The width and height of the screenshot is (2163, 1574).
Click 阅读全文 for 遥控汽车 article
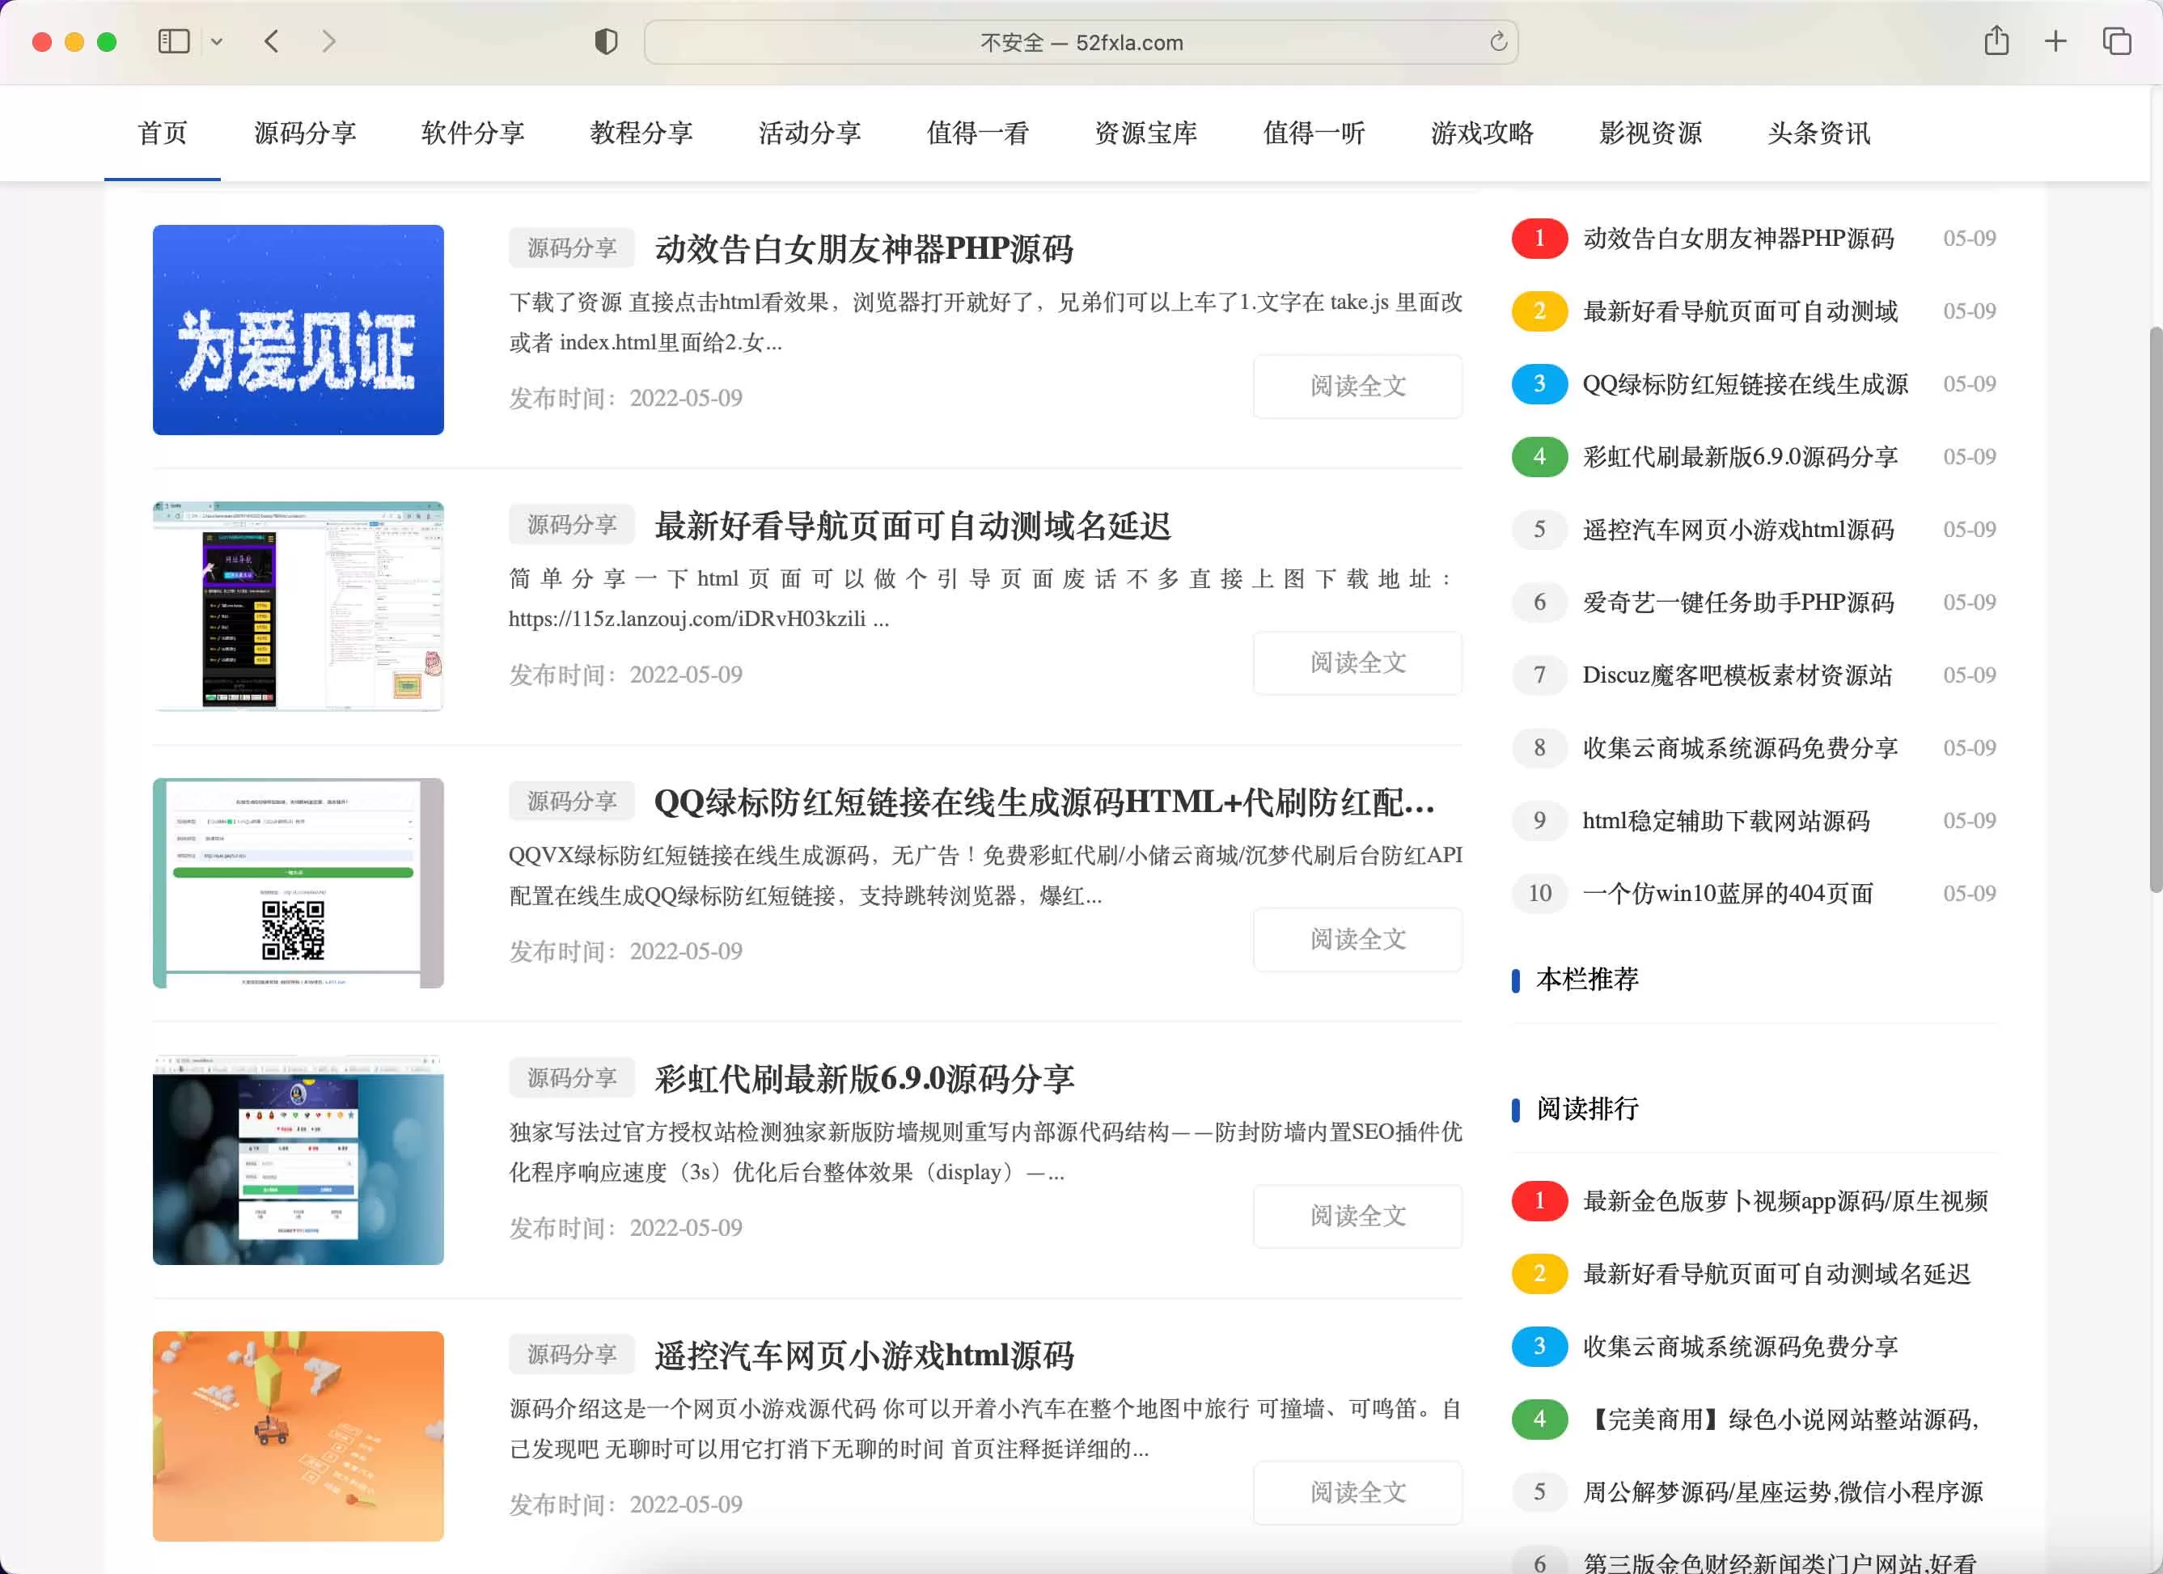point(1357,1492)
